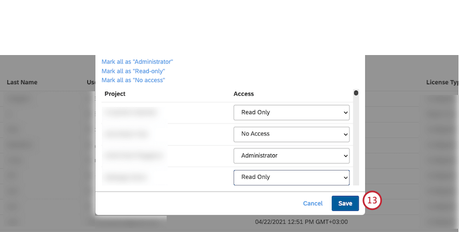This screenshot has width=459, height=232.
Task: Click the blurred project name beside Administrator
Action: (x=132, y=155)
